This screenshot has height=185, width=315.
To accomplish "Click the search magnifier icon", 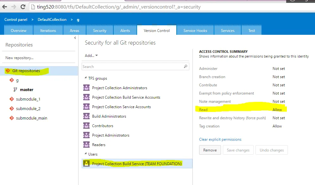I will 186,67.
